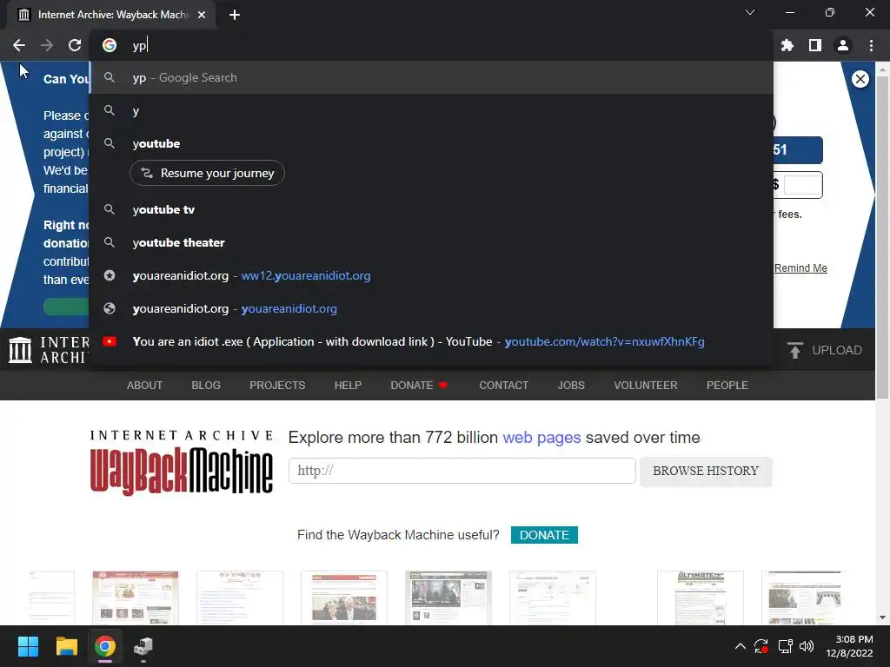Select the 'y' search suggestion
The image size is (890, 667).
click(x=431, y=110)
